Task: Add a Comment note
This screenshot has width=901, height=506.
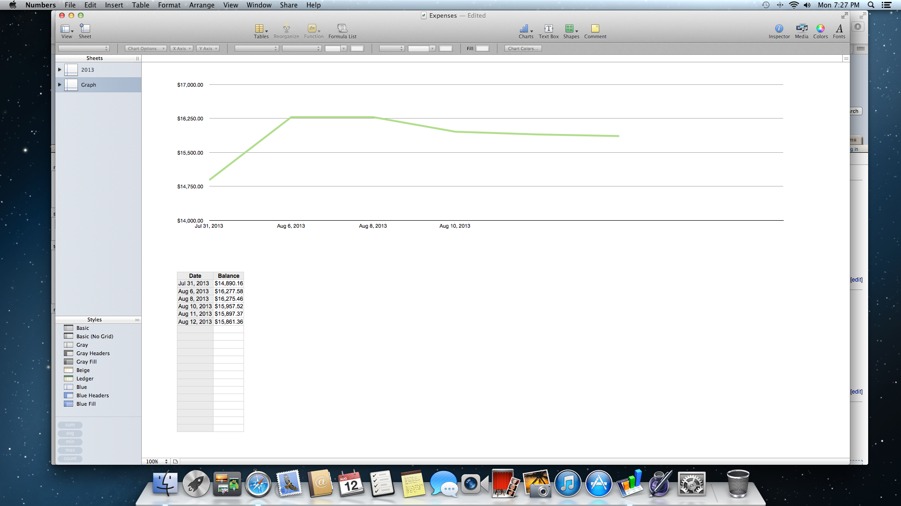Action: pyautogui.click(x=595, y=30)
